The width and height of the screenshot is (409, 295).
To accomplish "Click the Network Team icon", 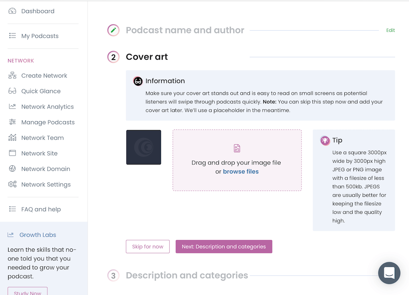I will (x=12, y=138).
